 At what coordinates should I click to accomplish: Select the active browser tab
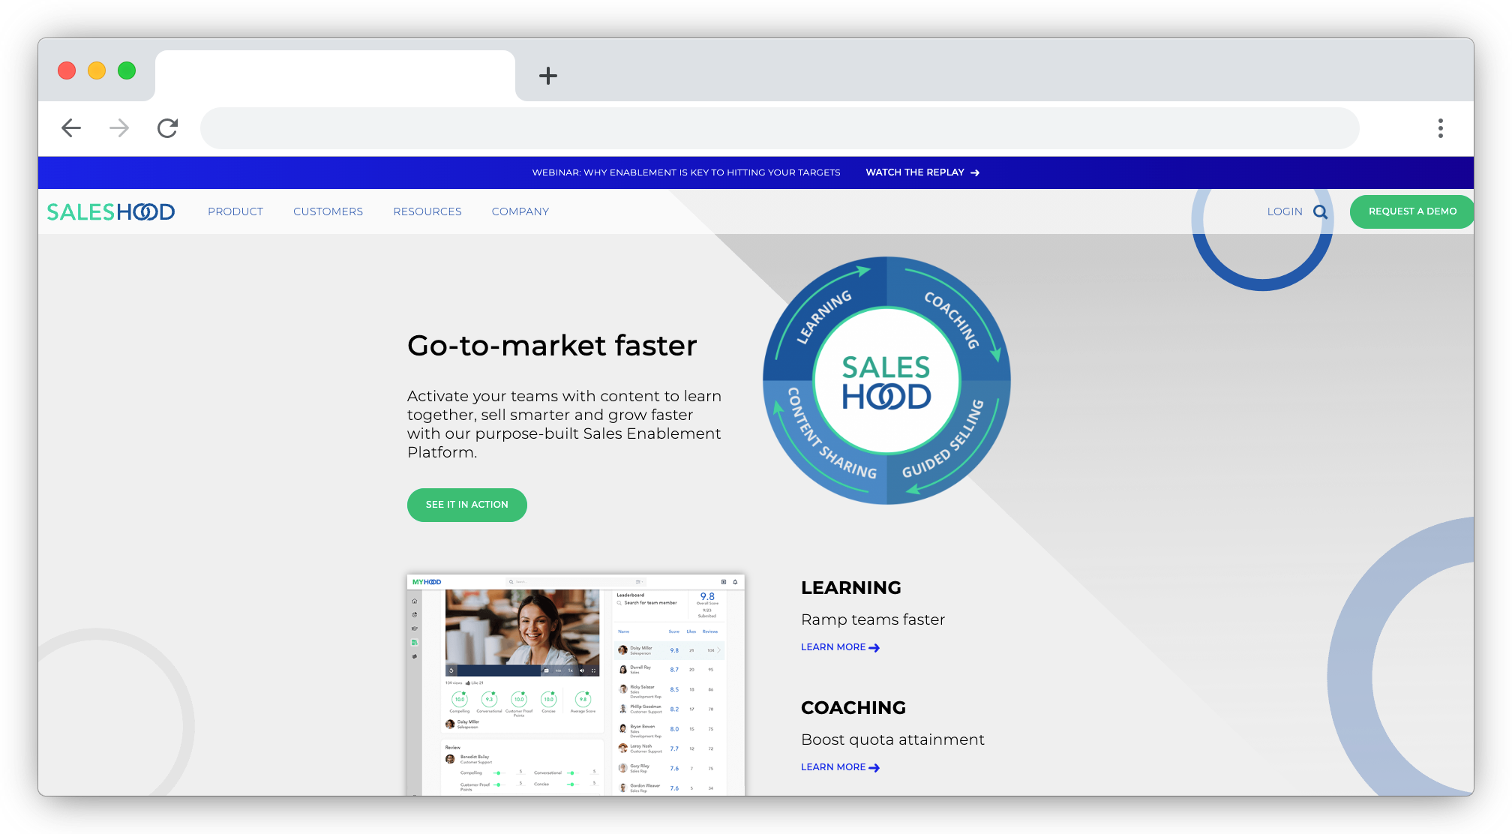coord(335,76)
